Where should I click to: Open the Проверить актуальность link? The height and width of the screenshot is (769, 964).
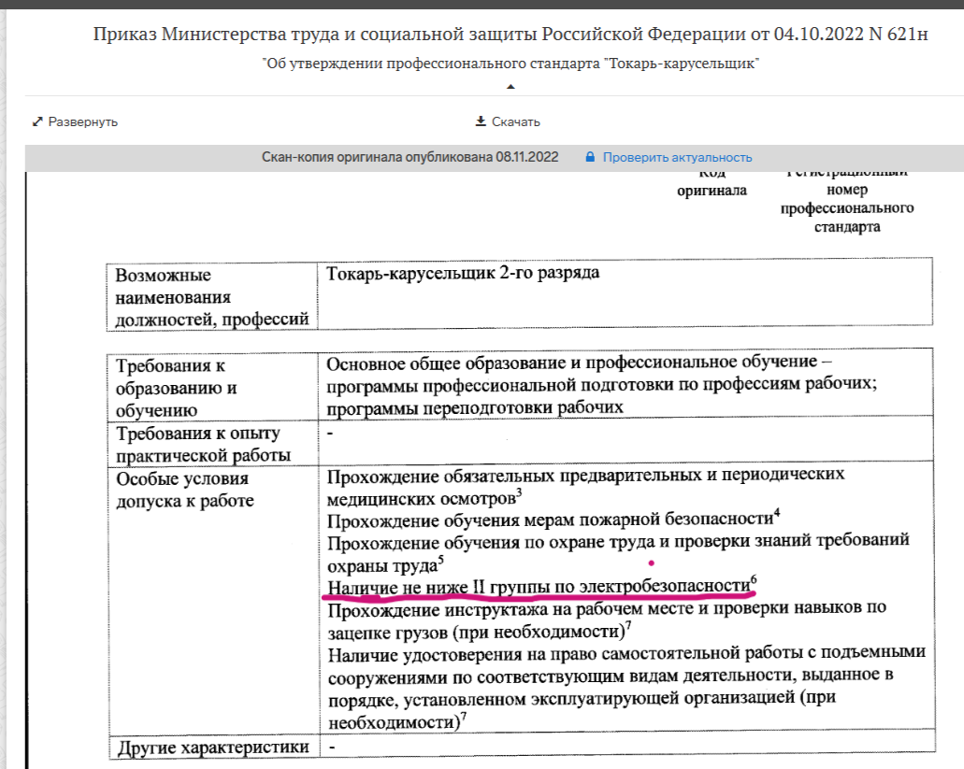coord(677,157)
